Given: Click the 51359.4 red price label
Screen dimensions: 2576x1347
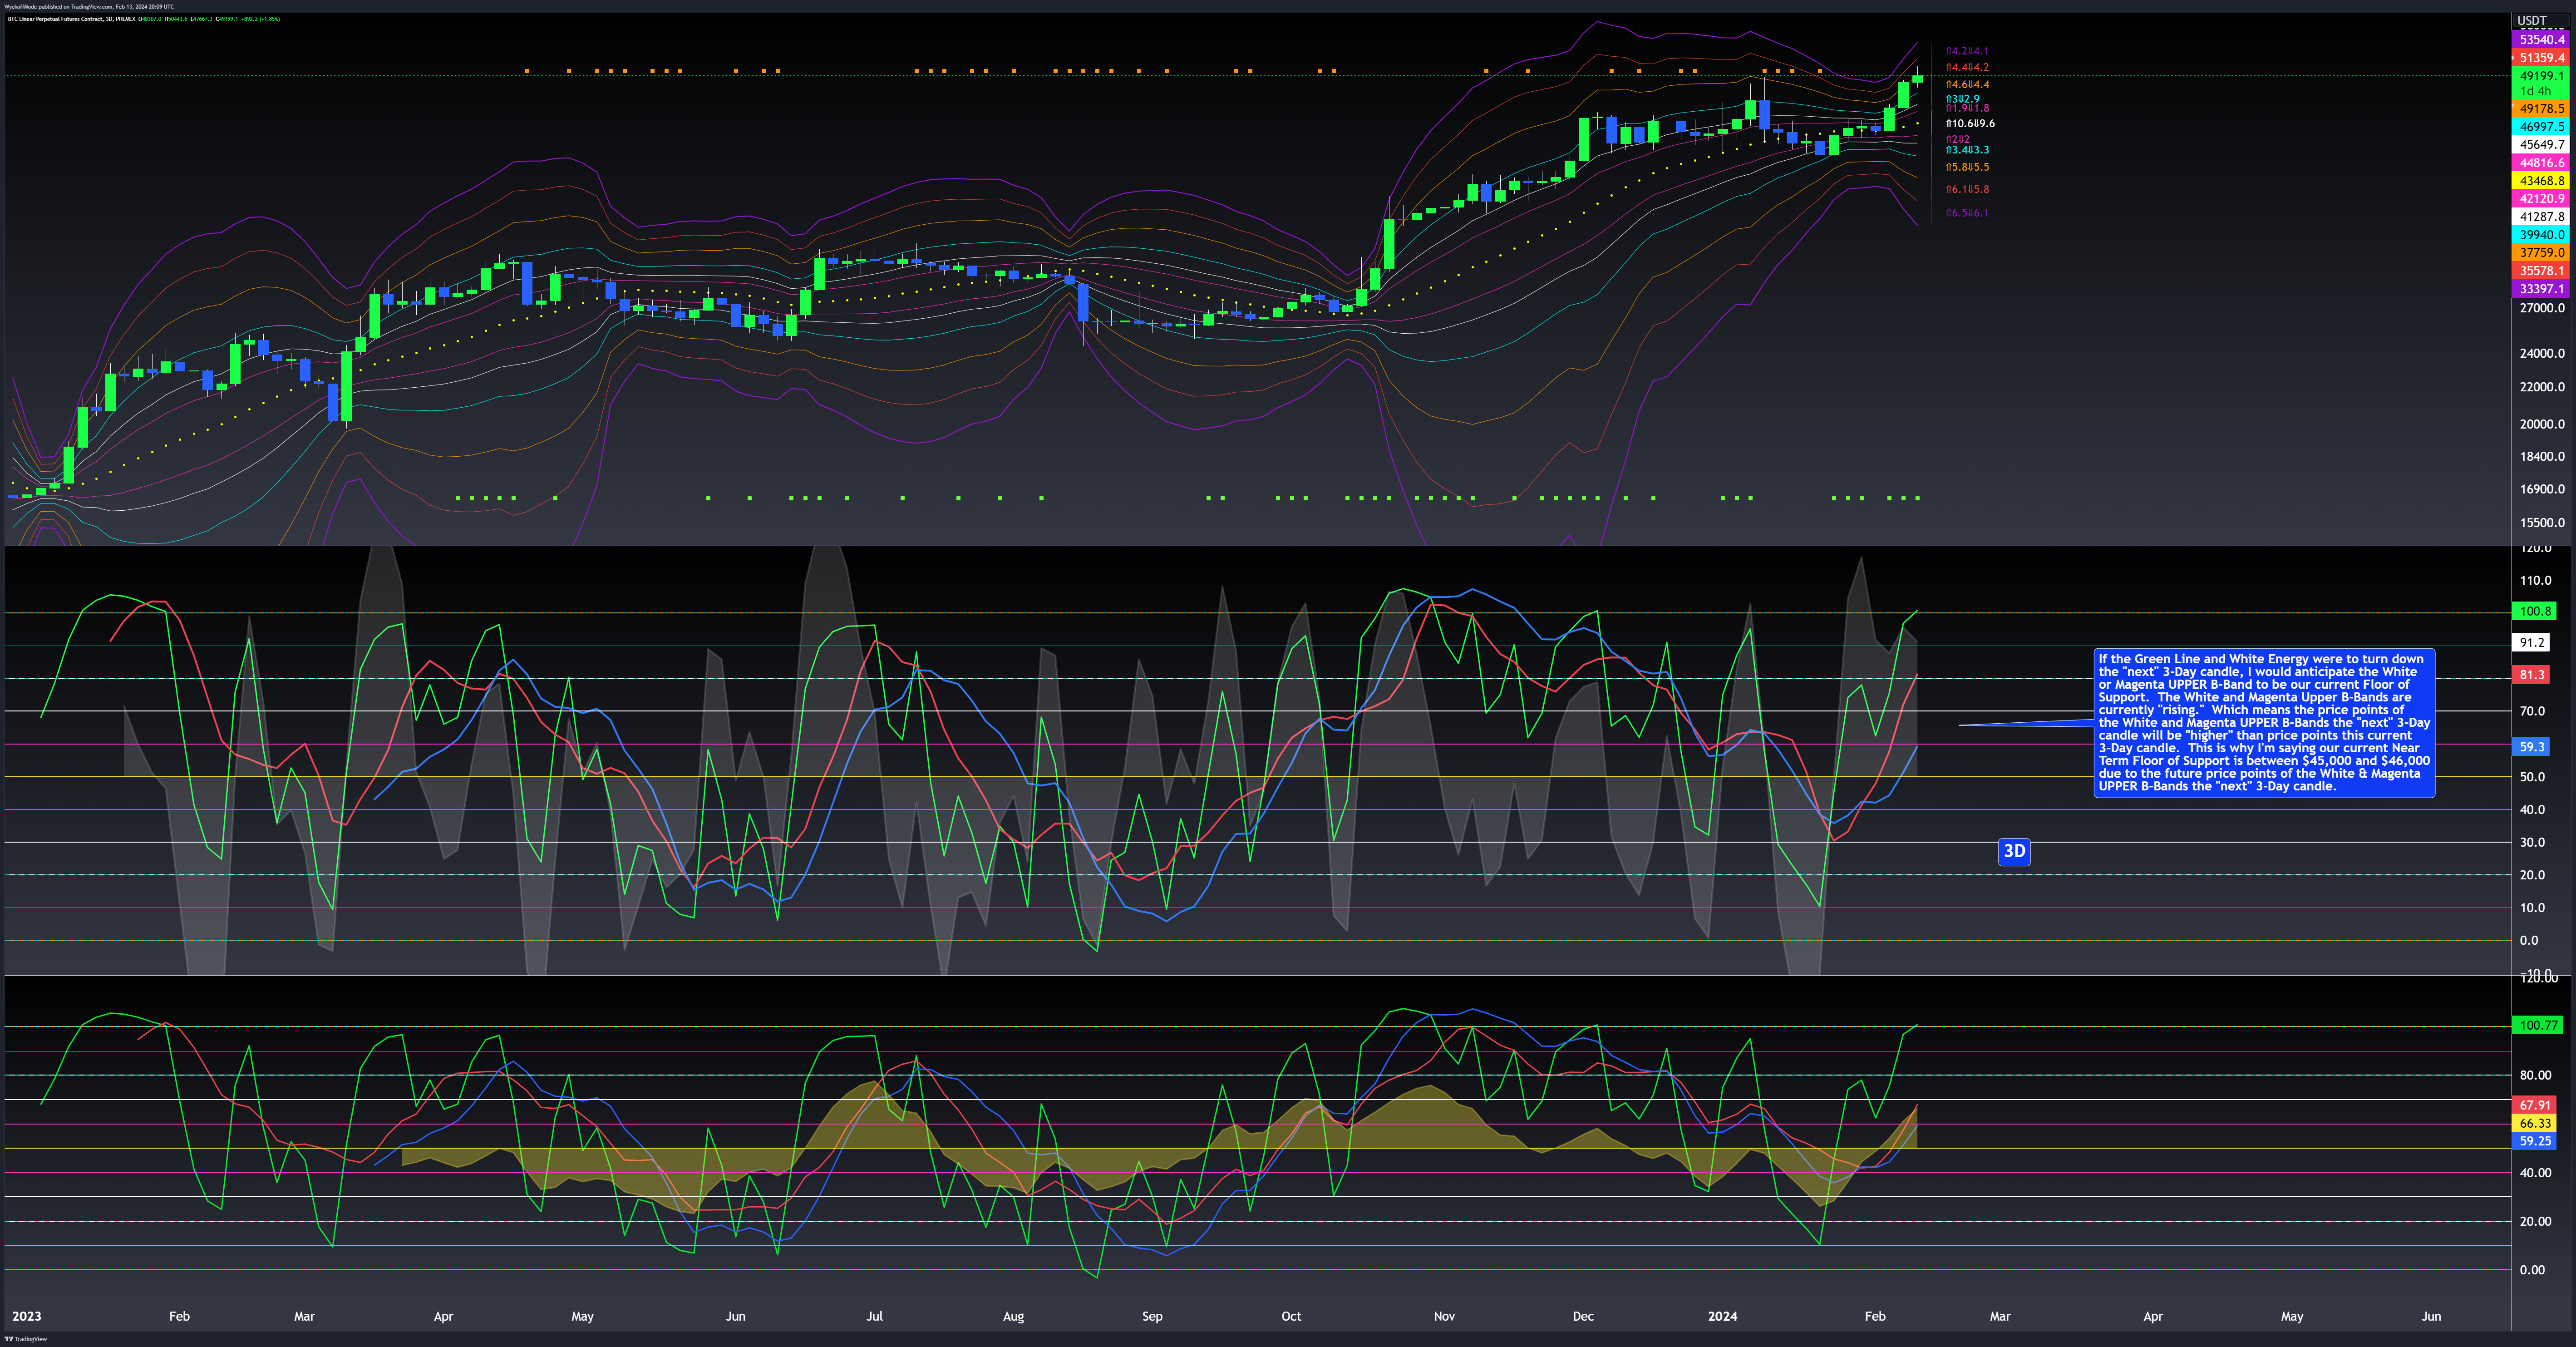Looking at the screenshot, I should [2541, 58].
